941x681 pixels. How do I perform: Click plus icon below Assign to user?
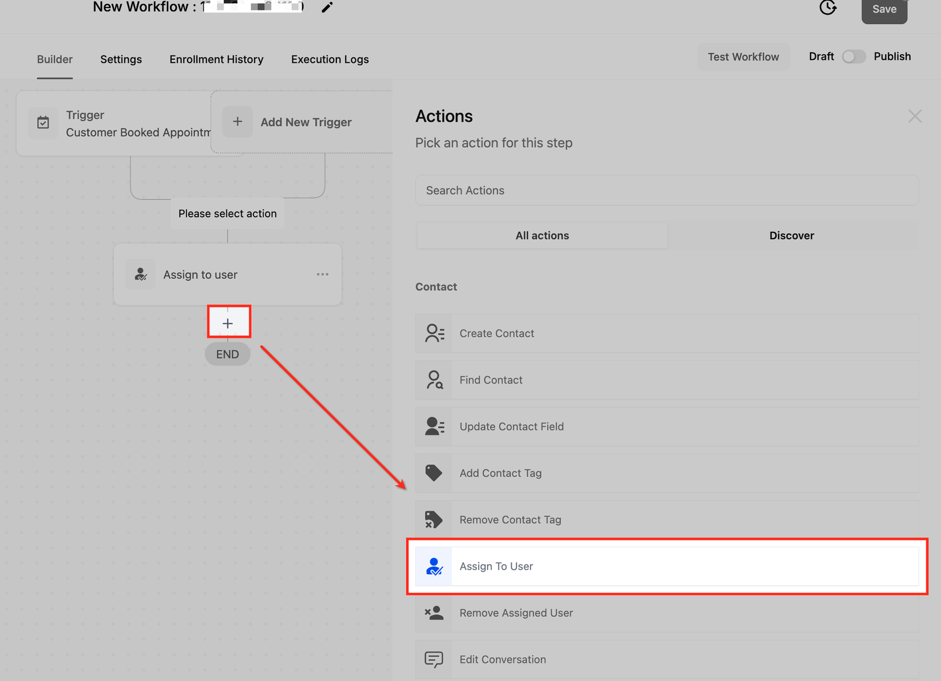[x=228, y=323]
